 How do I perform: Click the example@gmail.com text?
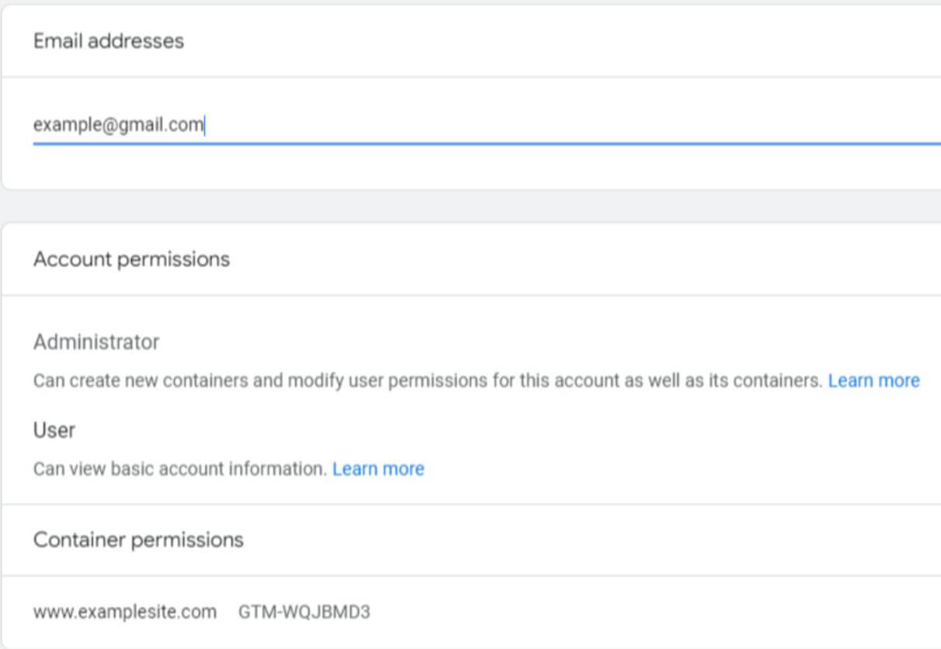click(x=118, y=125)
